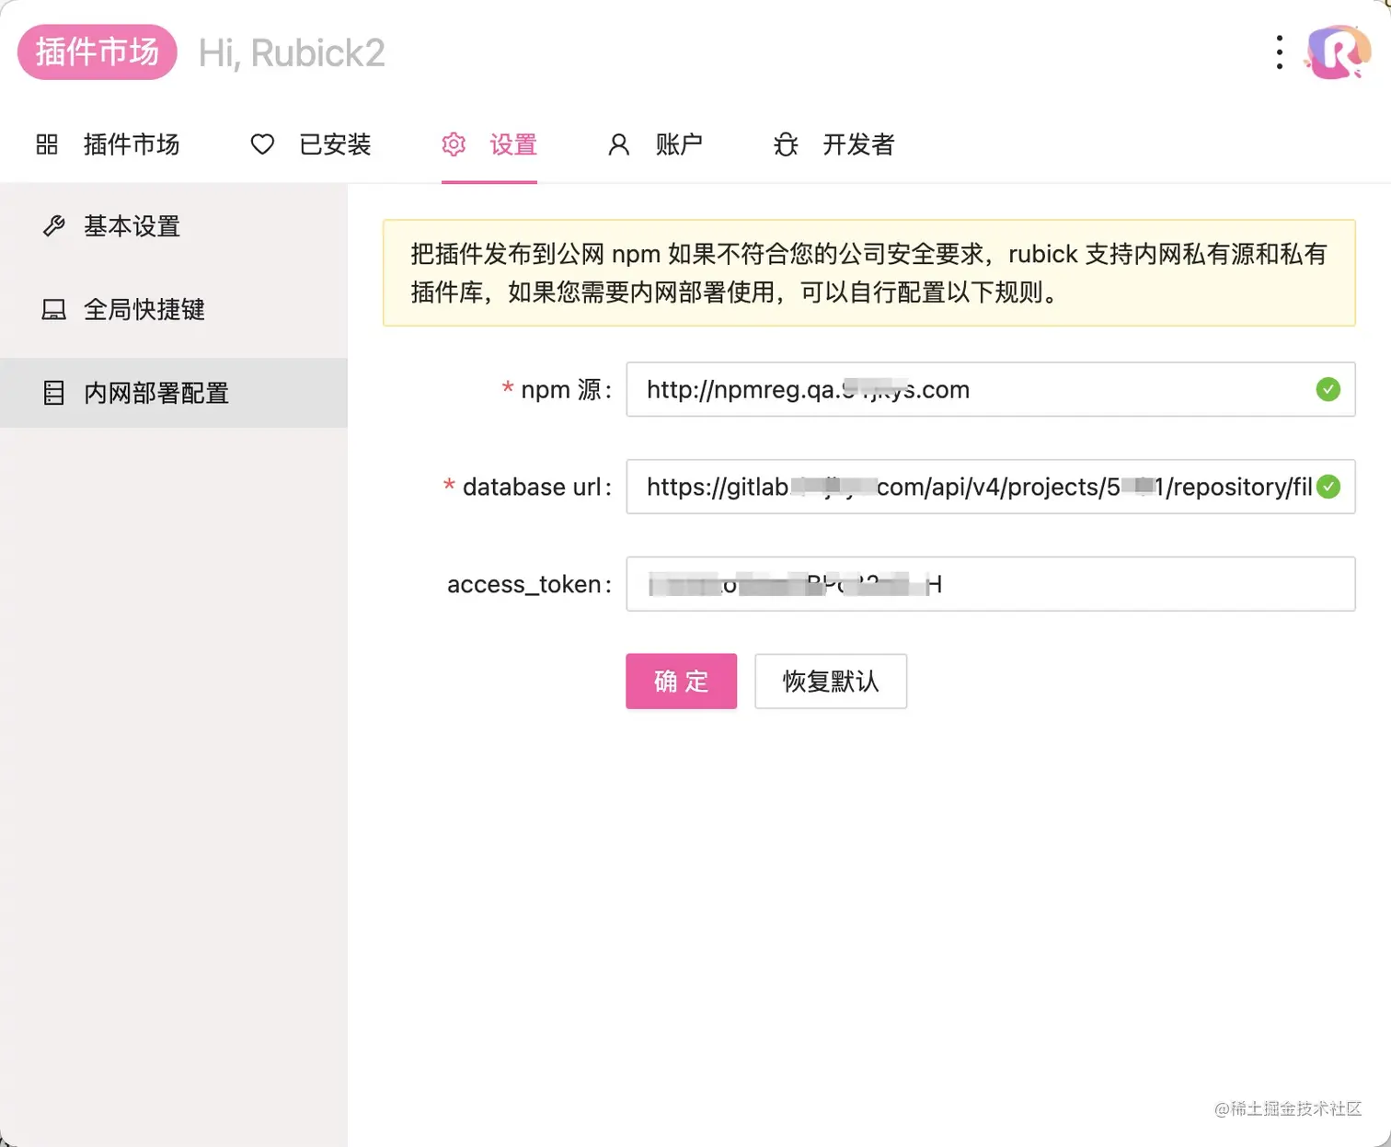
Task: Click into the npm 源 input field
Action: [991, 389]
